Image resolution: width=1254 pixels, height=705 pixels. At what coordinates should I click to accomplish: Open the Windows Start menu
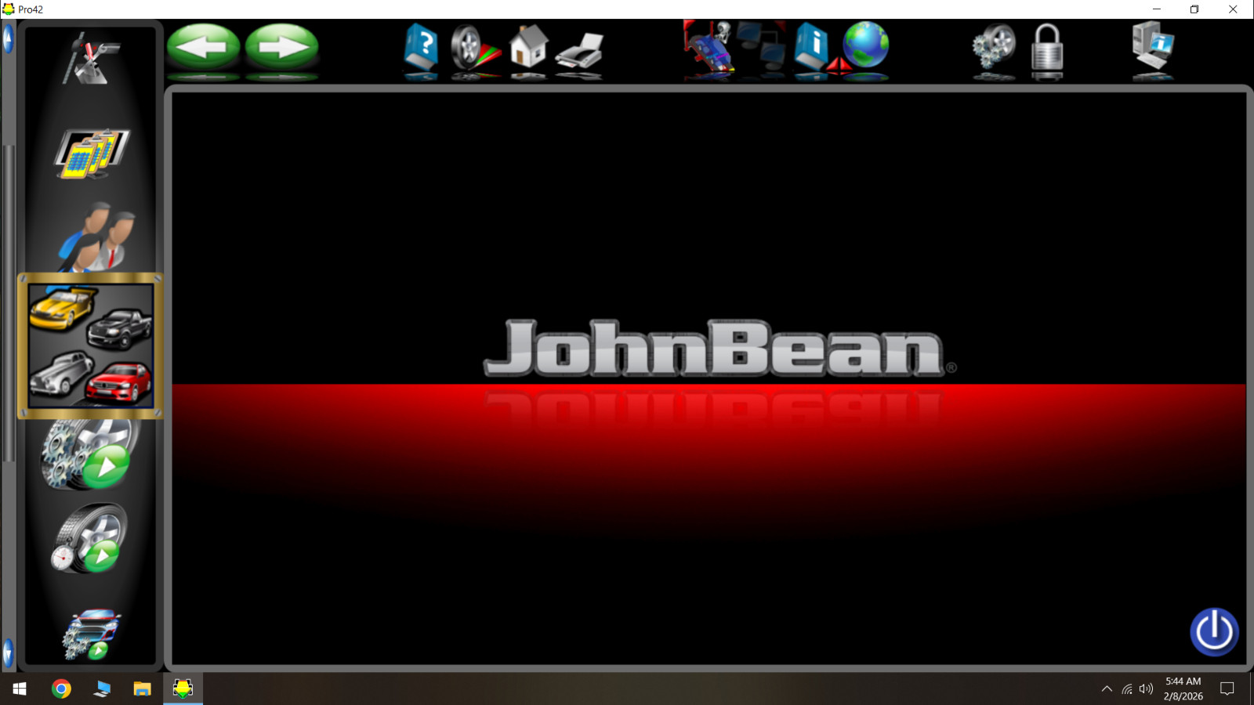[20, 689]
